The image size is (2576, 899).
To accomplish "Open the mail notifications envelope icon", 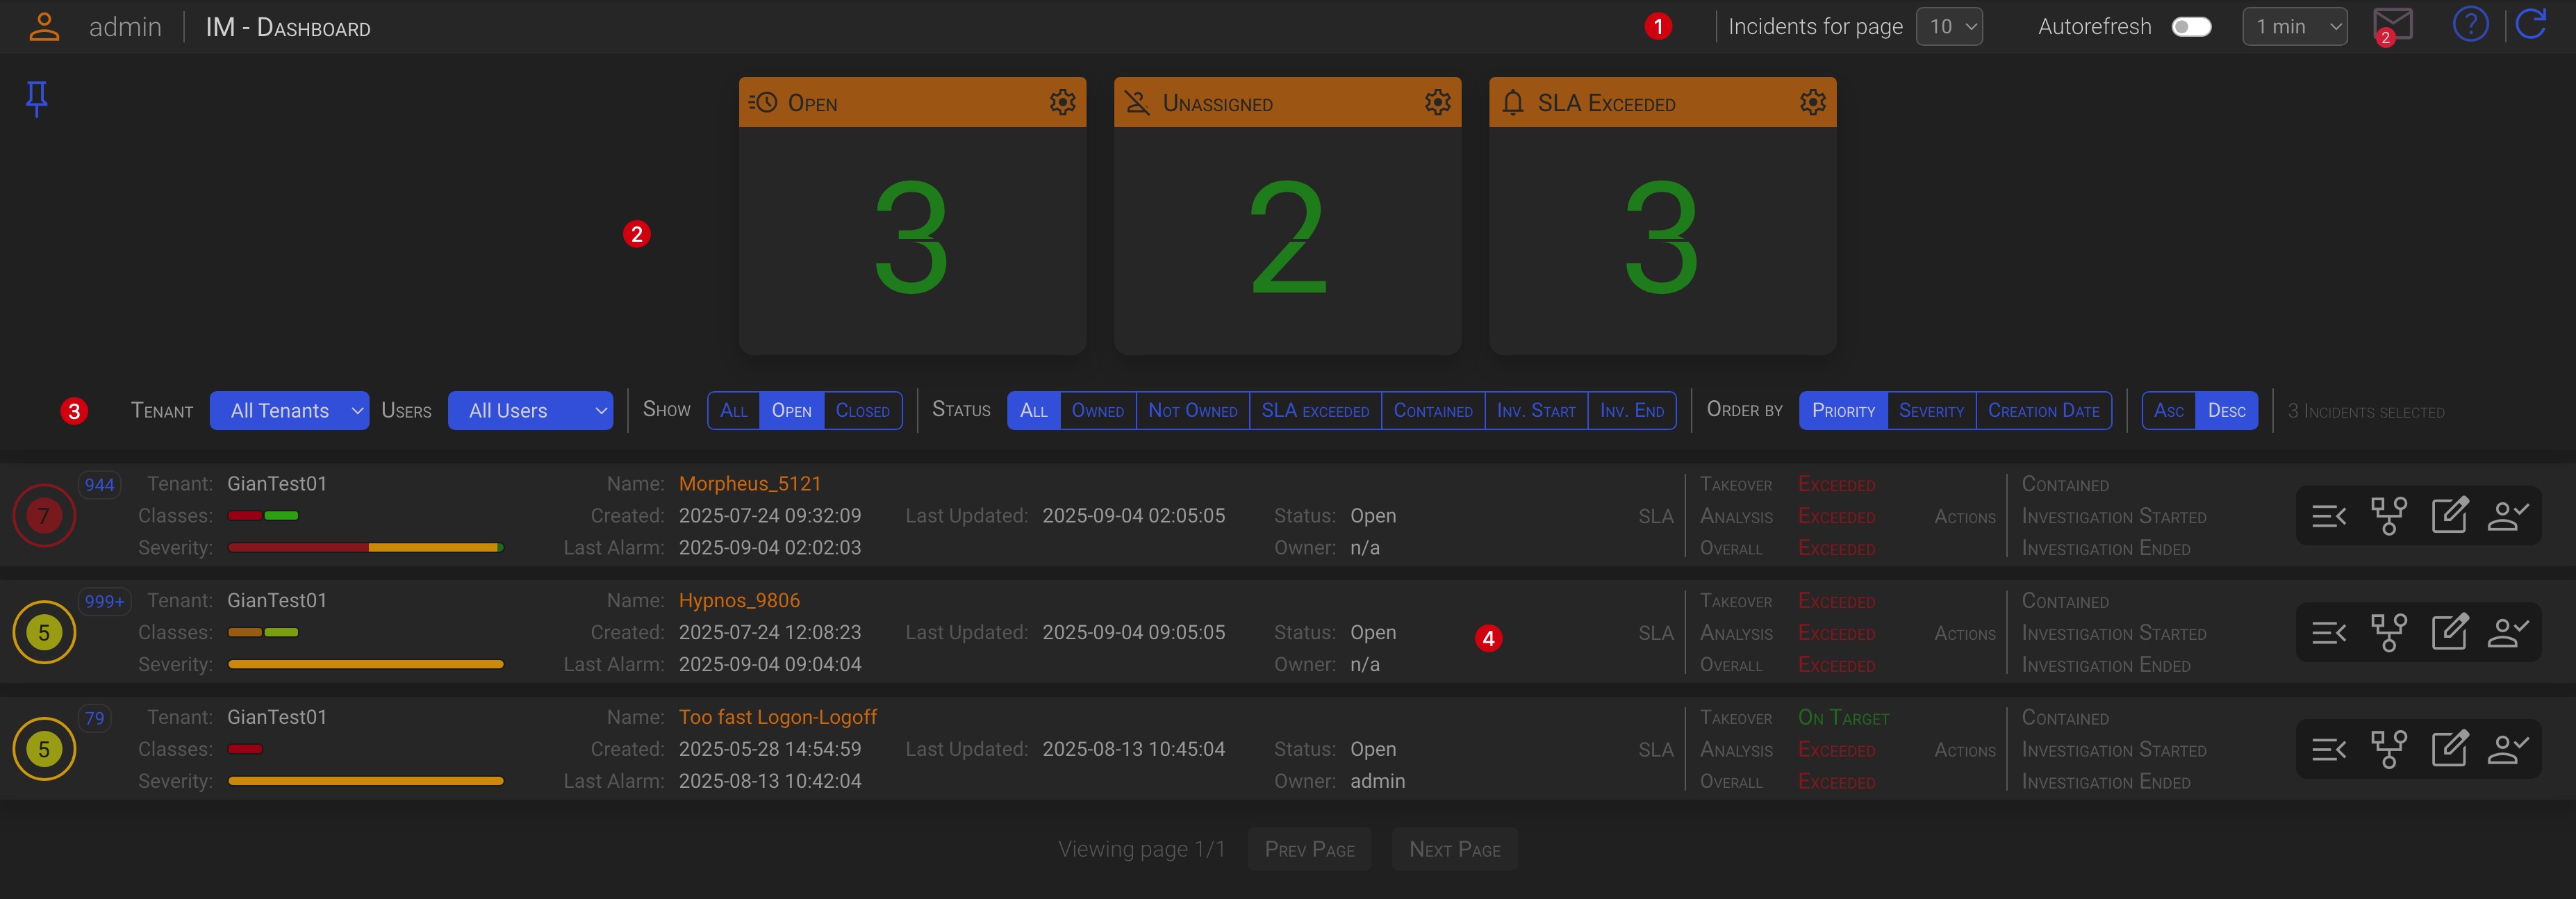I will tap(2392, 26).
